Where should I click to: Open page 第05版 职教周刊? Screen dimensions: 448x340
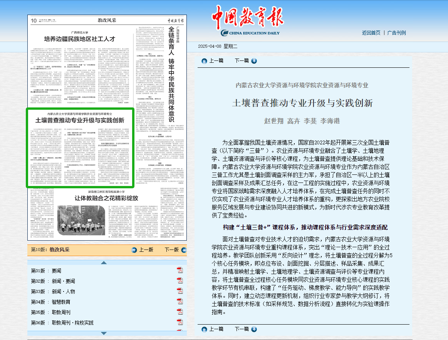click(50, 312)
